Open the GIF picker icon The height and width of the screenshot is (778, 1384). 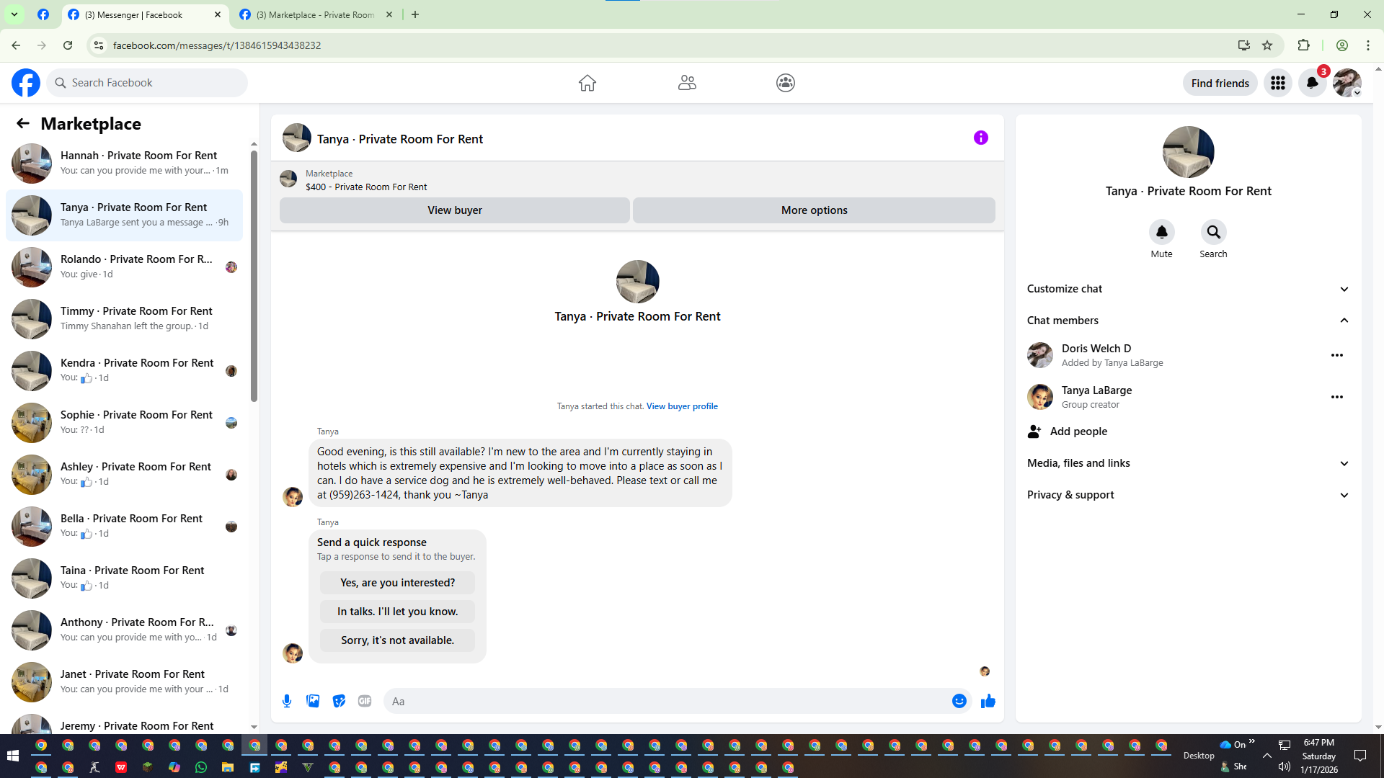pos(365,701)
